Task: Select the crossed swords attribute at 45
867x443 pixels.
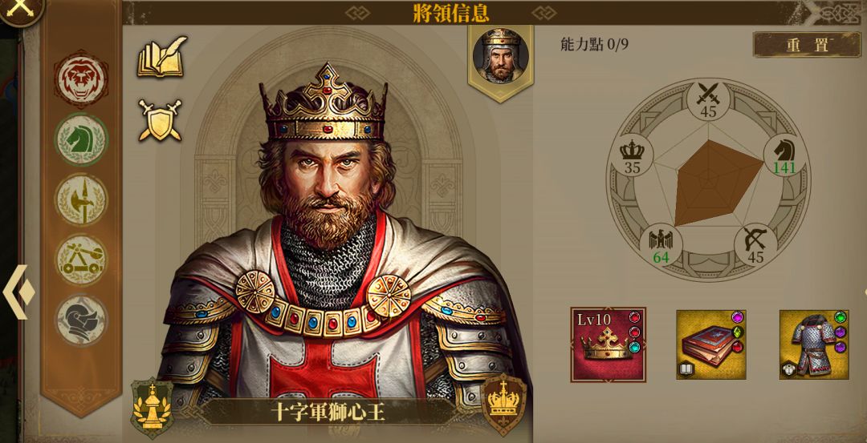Action: 708,100
